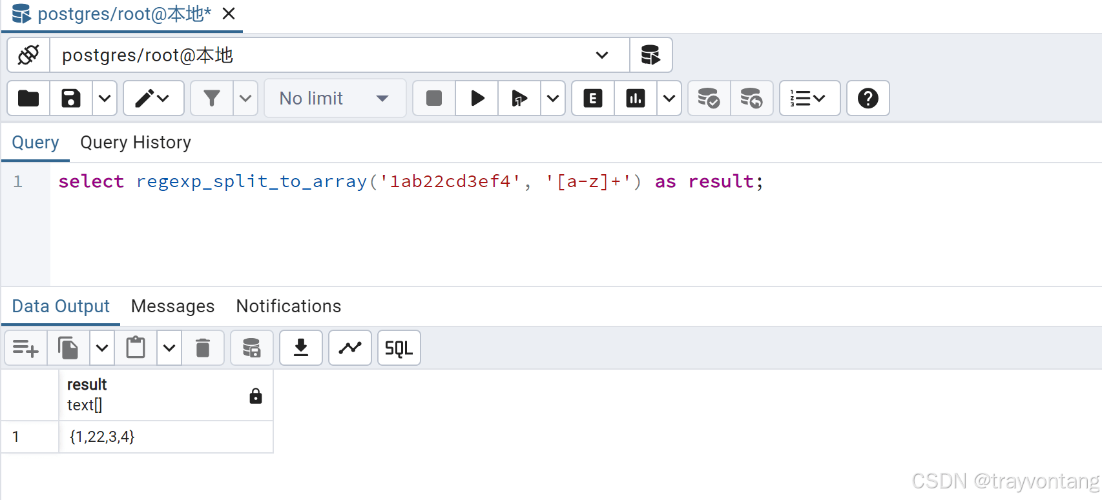Open the Messages tab
This screenshot has width=1102, height=500.
172,306
